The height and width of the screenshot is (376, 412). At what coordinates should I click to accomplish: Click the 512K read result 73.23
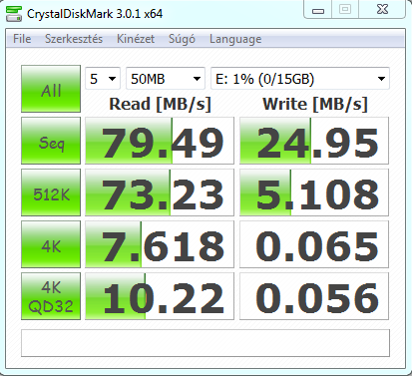(x=160, y=192)
